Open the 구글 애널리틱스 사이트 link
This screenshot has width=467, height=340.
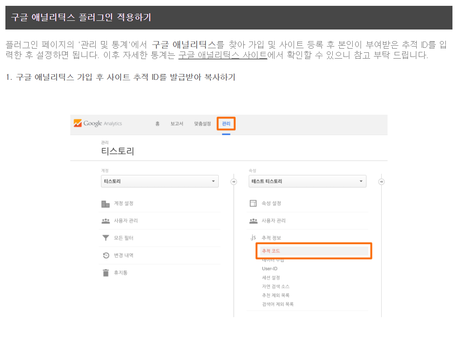(x=222, y=55)
